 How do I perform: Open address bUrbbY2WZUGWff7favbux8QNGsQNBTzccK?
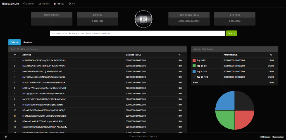click(44, 83)
